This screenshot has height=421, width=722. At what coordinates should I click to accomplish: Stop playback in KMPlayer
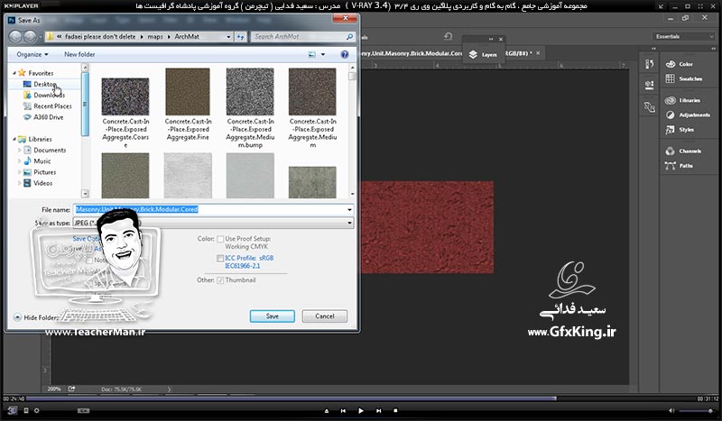click(395, 410)
